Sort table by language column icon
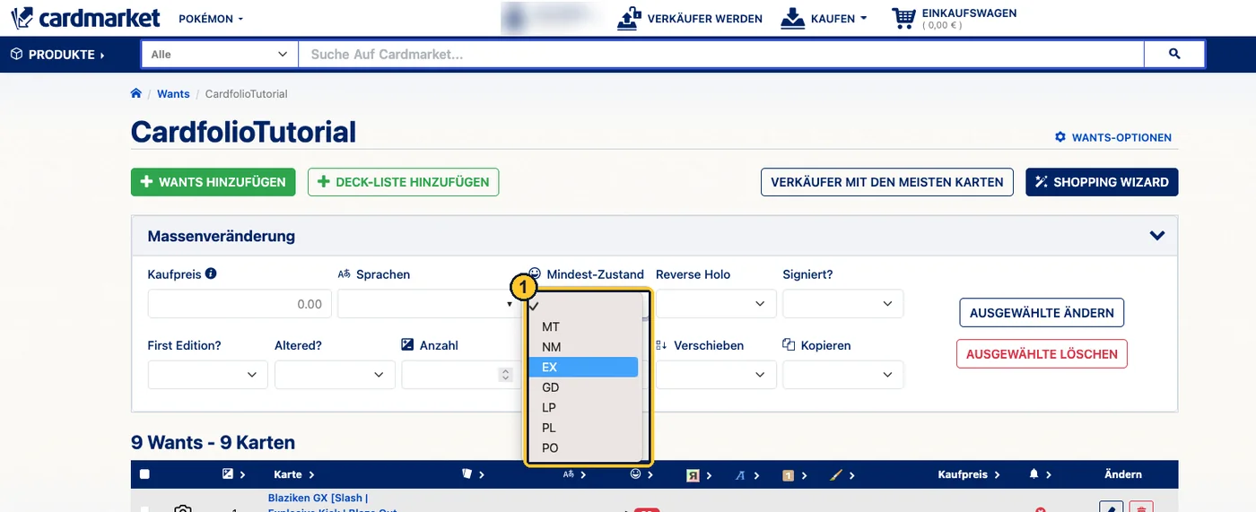This screenshot has width=1256, height=512. (x=568, y=474)
